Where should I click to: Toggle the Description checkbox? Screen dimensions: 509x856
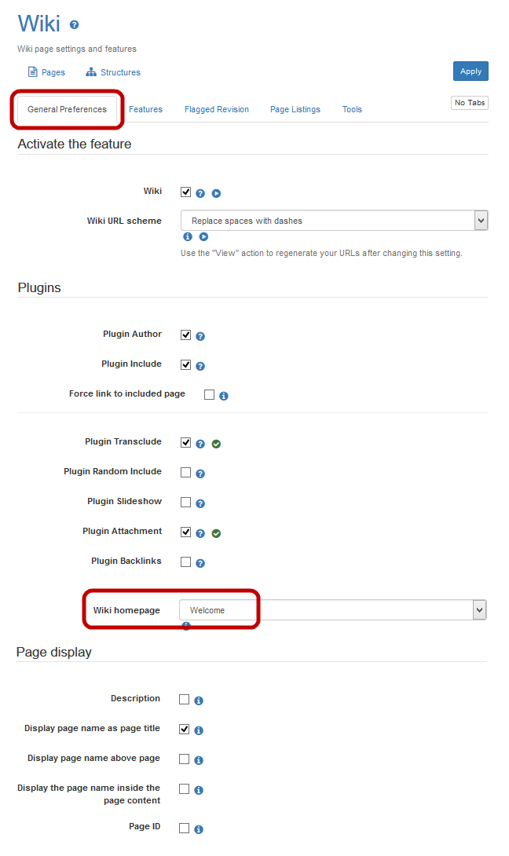tap(185, 700)
